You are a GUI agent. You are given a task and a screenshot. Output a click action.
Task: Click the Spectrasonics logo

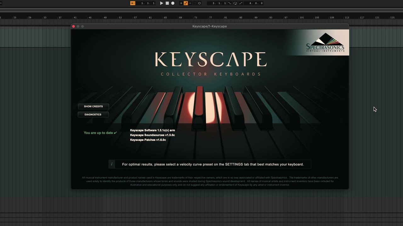click(325, 42)
